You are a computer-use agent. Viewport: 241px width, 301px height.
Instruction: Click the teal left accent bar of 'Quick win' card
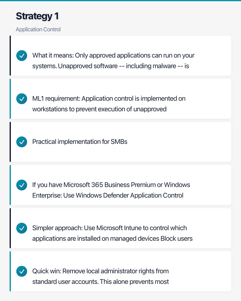10,271
